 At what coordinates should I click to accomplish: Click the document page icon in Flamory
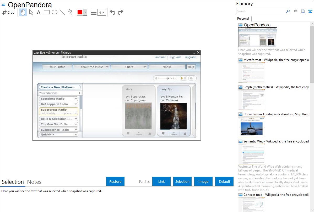tap(303, 11)
